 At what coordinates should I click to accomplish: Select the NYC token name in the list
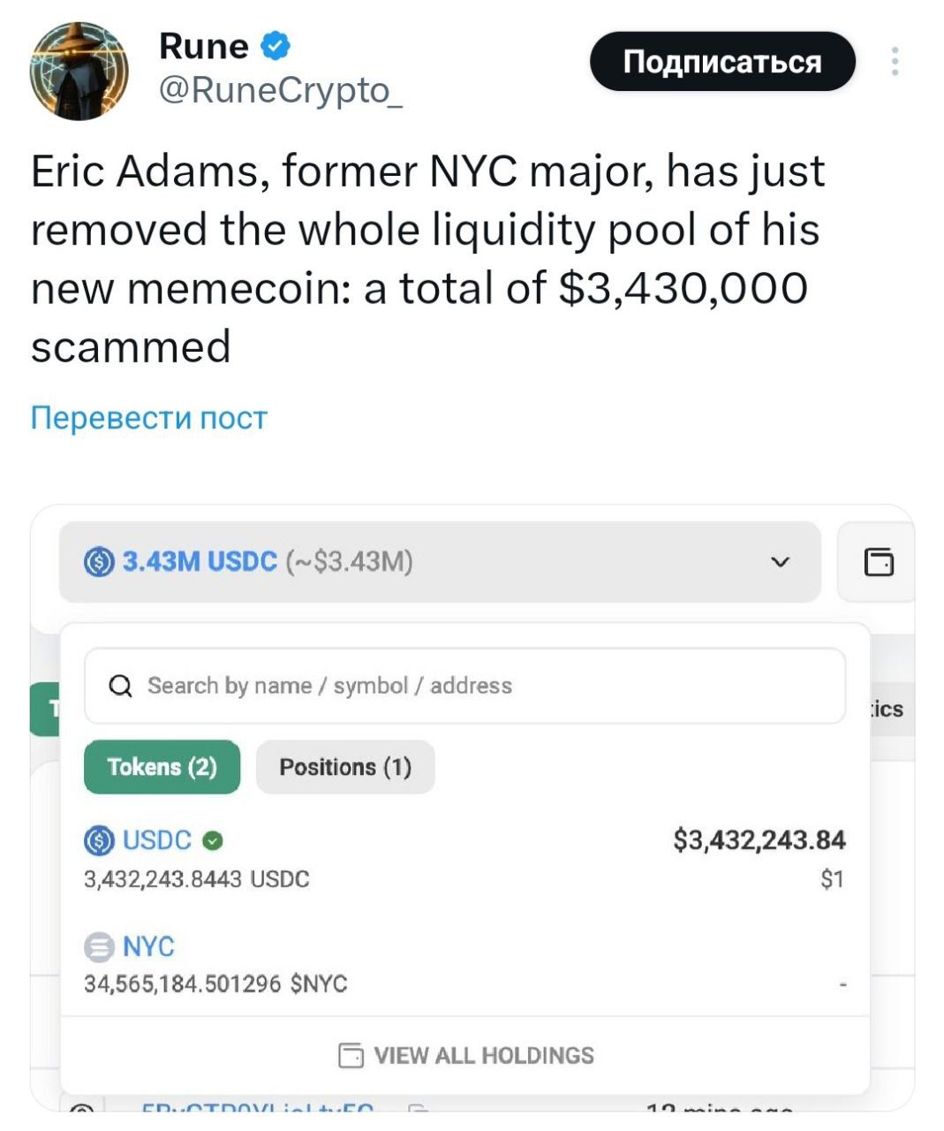pos(148,947)
